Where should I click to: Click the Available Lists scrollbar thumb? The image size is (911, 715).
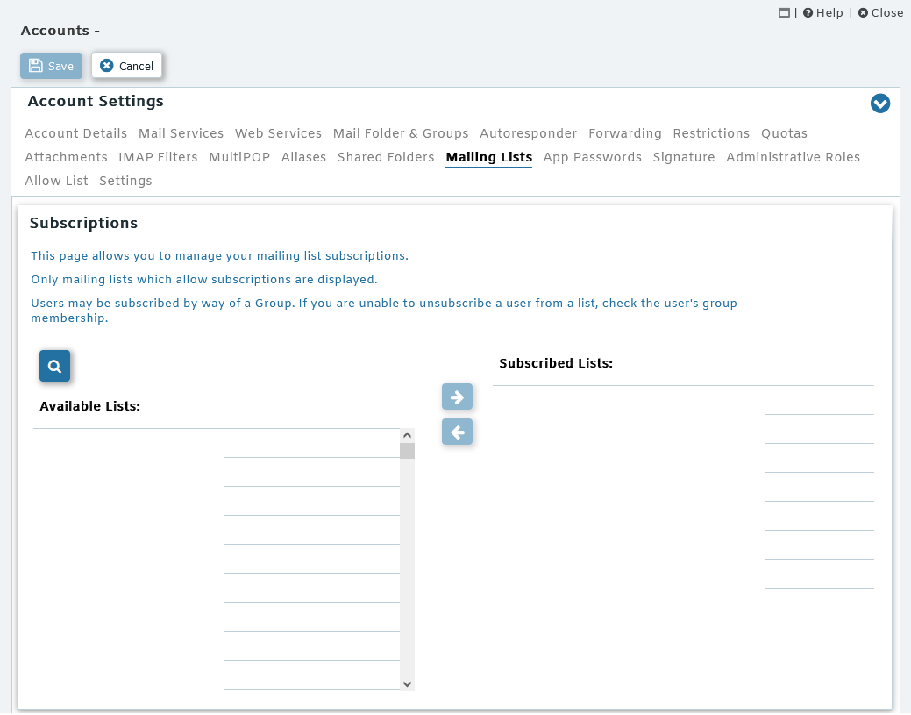407,451
